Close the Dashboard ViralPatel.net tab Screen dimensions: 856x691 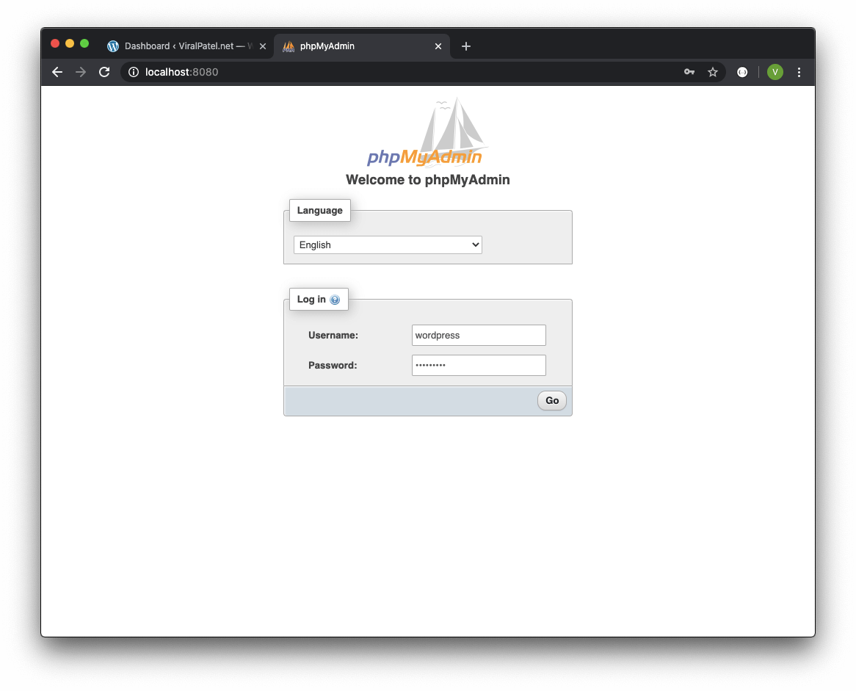[x=263, y=46]
